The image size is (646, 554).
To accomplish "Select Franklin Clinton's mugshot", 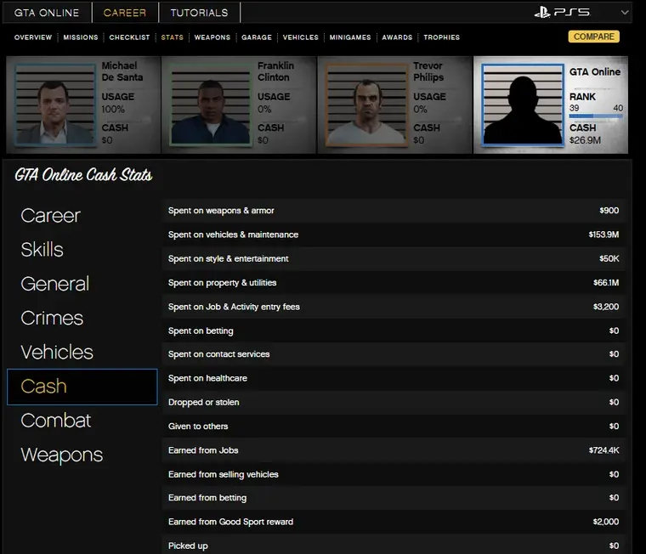I will [211, 105].
